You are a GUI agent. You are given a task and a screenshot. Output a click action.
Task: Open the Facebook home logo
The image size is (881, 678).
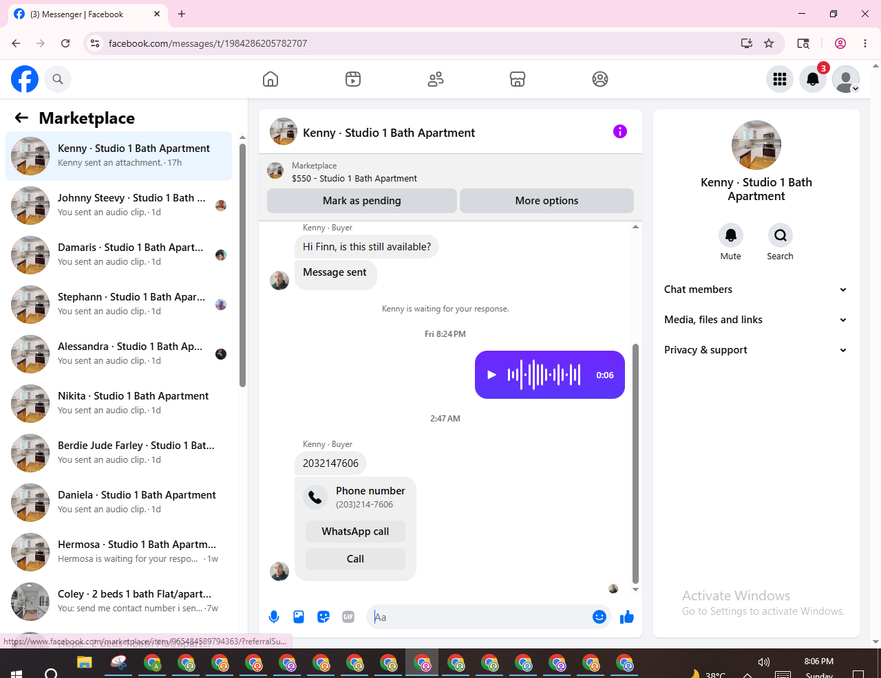click(x=25, y=79)
